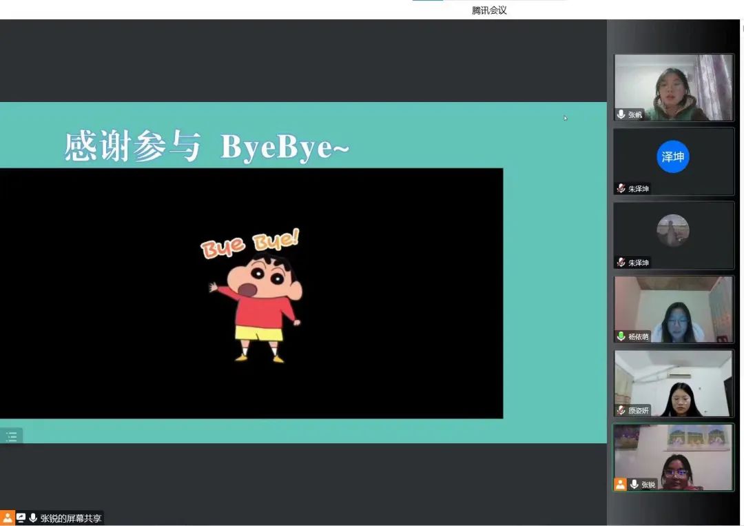Click the ByeBye~ text in the slide heading

[285, 147]
